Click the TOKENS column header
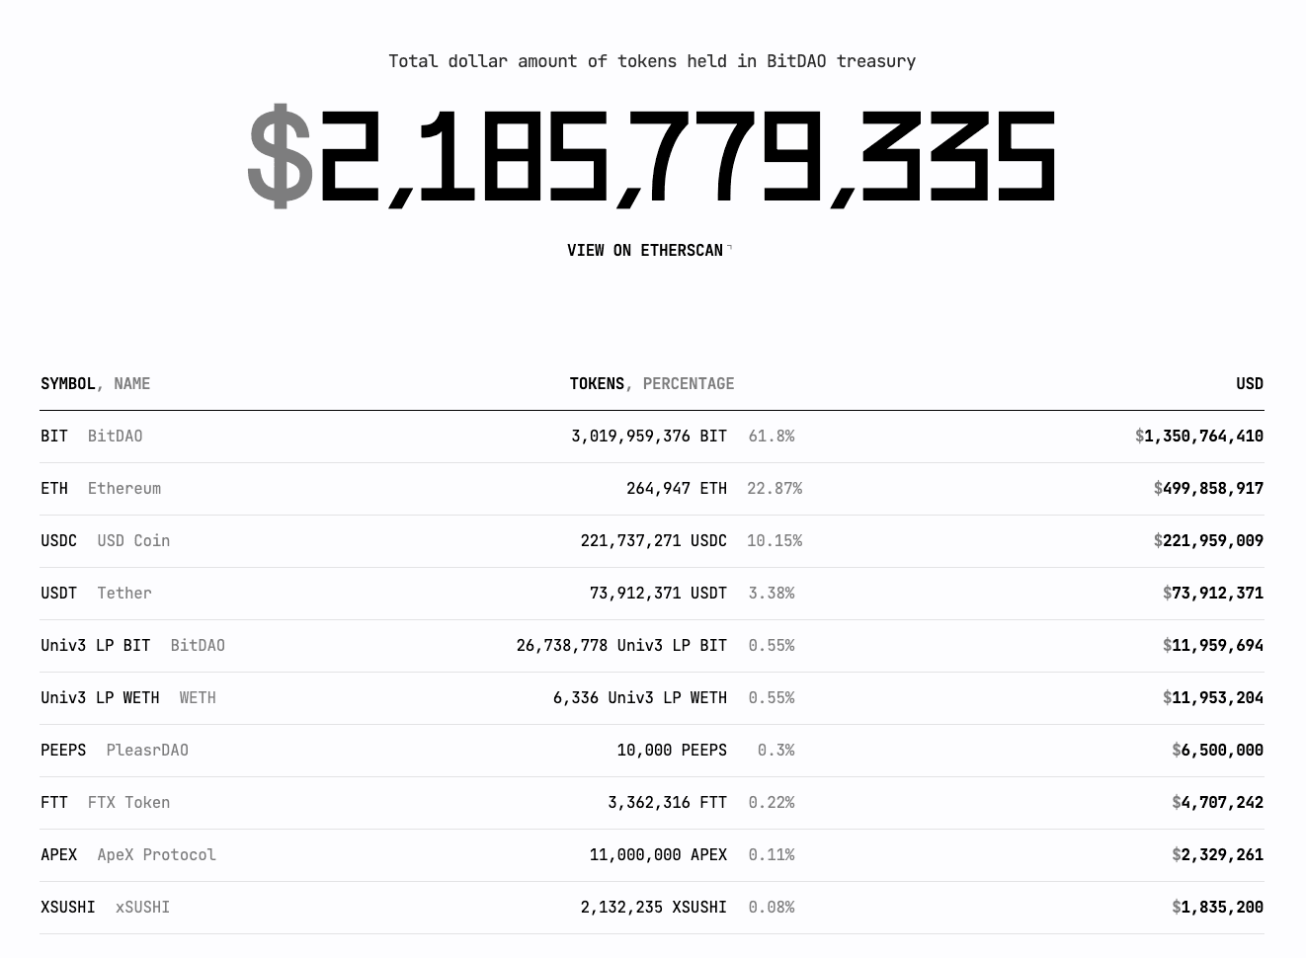 (x=597, y=383)
